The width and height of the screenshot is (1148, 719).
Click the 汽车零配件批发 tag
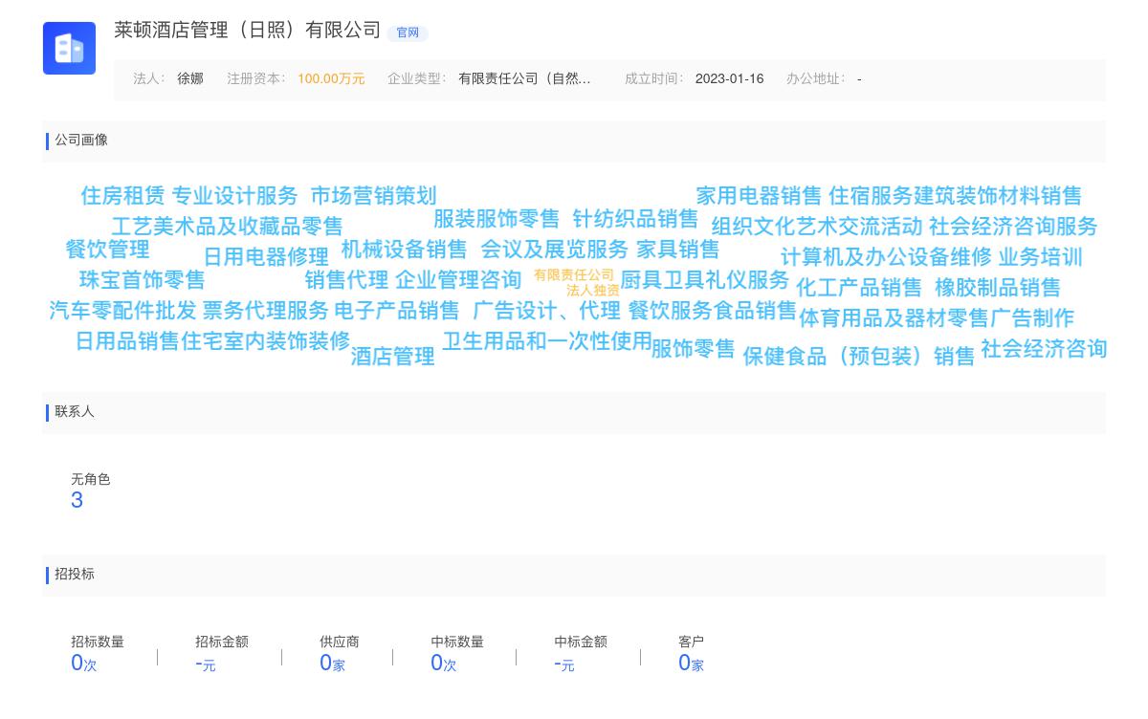click(x=122, y=311)
